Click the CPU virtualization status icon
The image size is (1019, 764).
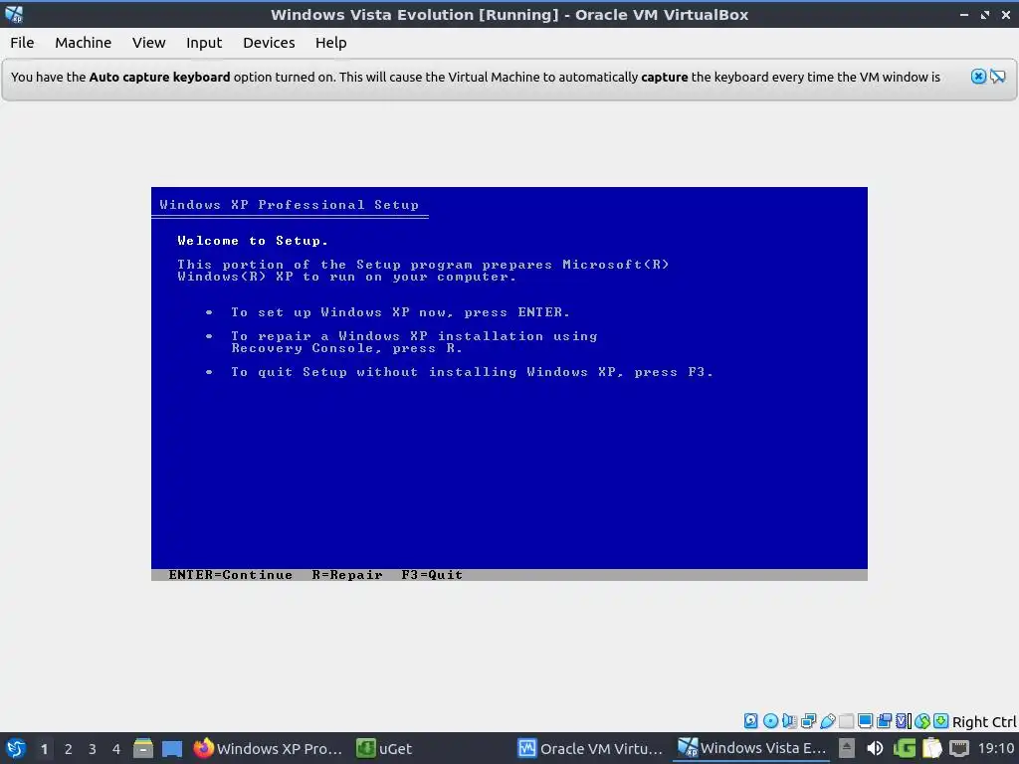point(904,720)
